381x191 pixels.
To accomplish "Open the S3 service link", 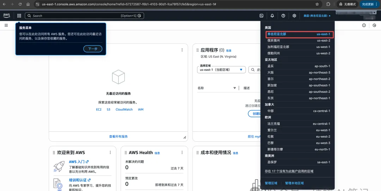I will [x=108, y=110].
